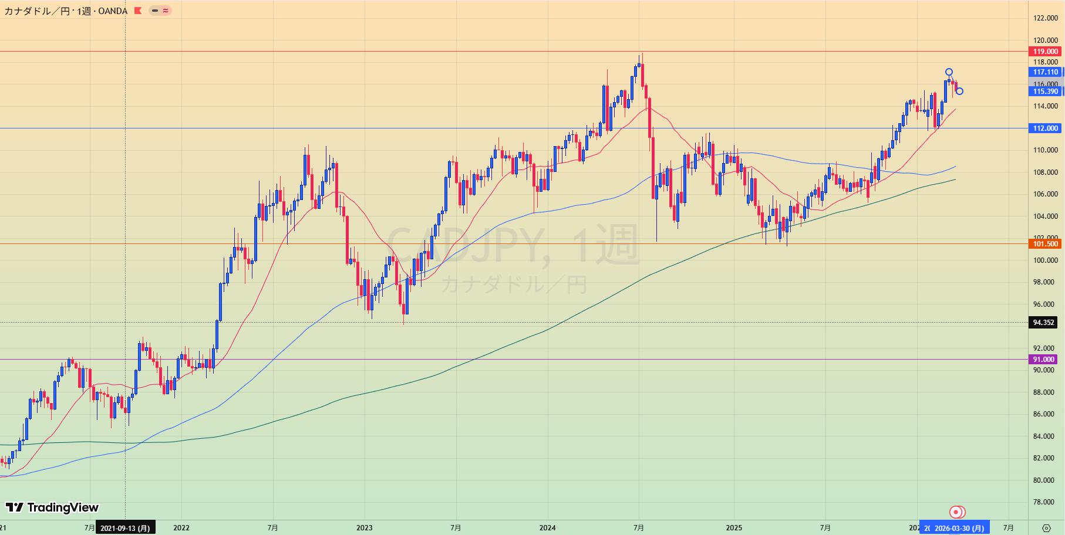Click the 2021-09-13 date label on time axis
The image size is (1065, 535).
coord(125,528)
